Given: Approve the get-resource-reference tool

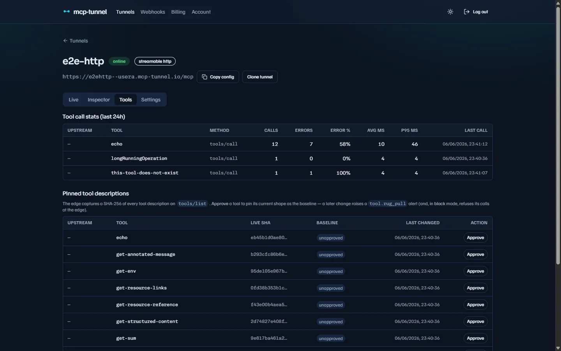Looking at the screenshot, I should 476,305.
